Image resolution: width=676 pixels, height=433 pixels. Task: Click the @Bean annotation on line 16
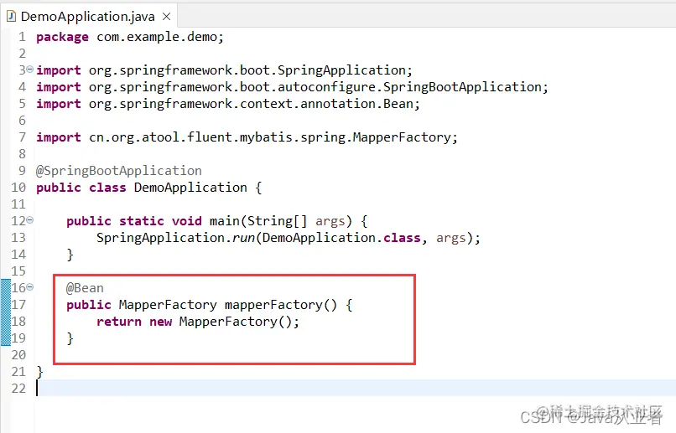[85, 288]
